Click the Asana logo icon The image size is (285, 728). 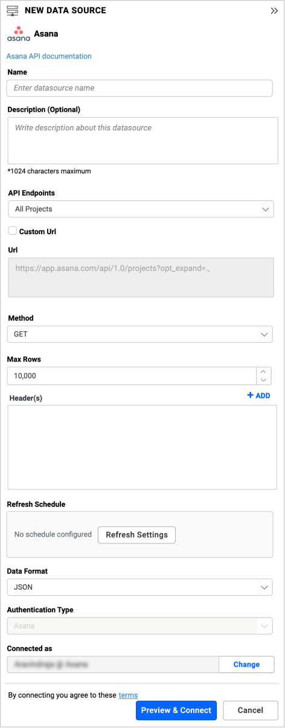(x=18, y=34)
